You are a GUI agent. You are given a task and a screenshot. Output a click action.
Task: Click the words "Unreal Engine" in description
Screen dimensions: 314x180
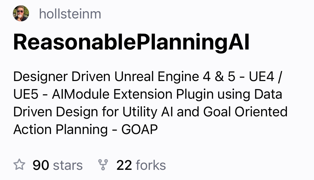pos(157,77)
